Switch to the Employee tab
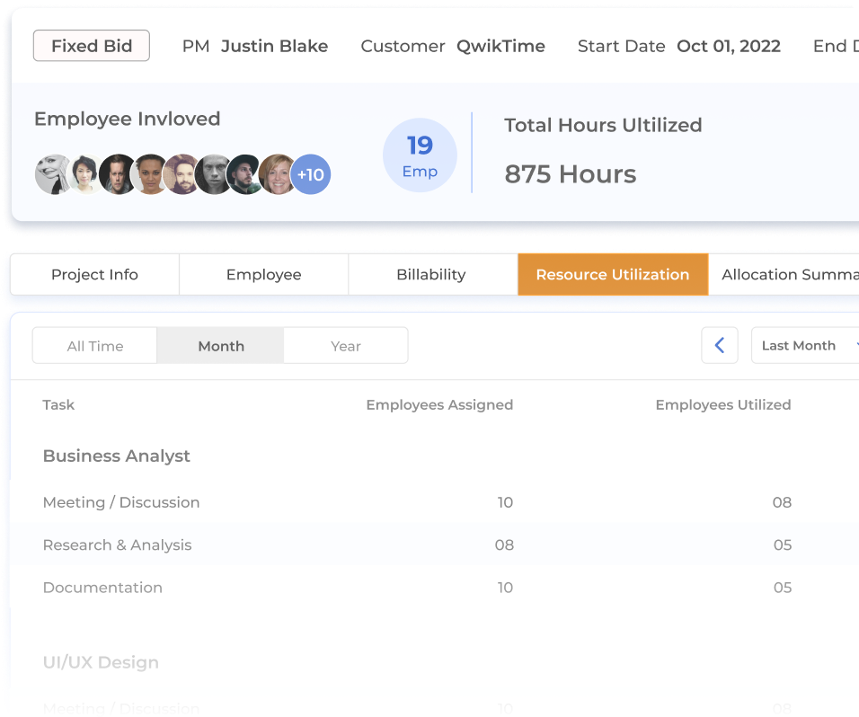The height and width of the screenshot is (717, 859). pyautogui.click(x=263, y=274)
